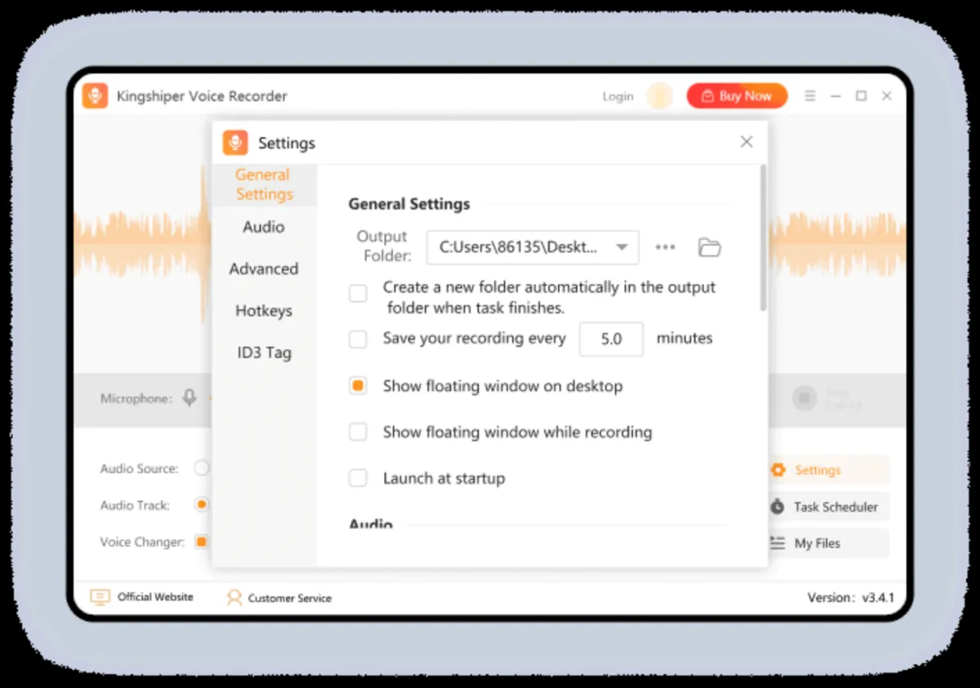Enable Create a new folder automatically checkbox
The image size is (980, 688).
point(358,294)
